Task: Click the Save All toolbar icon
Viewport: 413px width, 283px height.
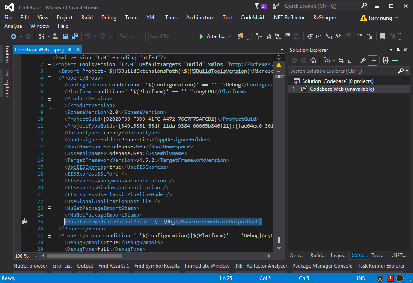Action: 75,37
